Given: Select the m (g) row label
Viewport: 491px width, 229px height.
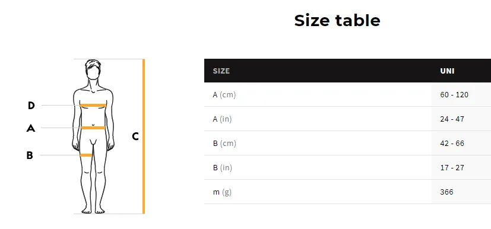Looking at the screenshot, I should click(x=222, y=192).
